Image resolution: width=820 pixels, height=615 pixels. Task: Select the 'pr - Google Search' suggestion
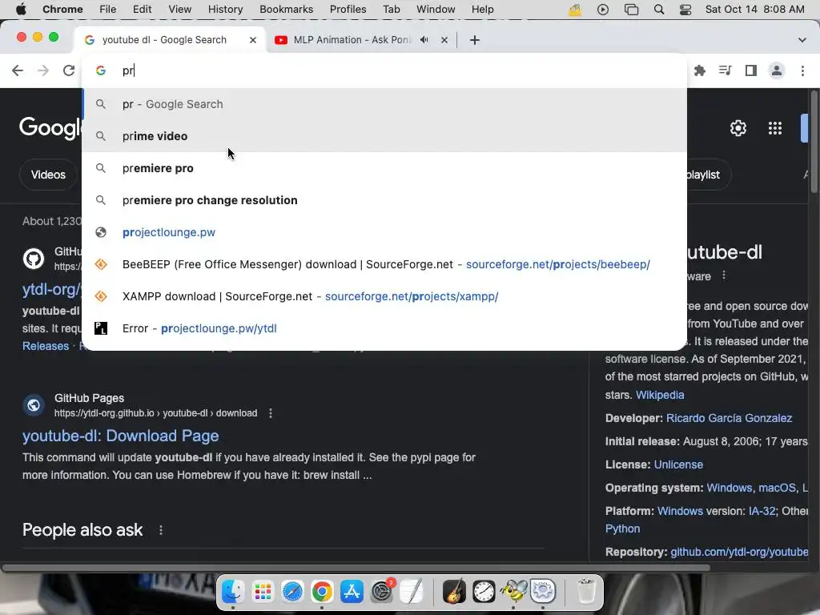tap(384, 104)
